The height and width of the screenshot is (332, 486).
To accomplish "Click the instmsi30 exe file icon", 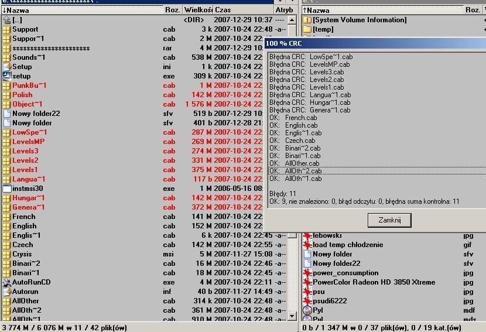I will (x=7, y=189).
